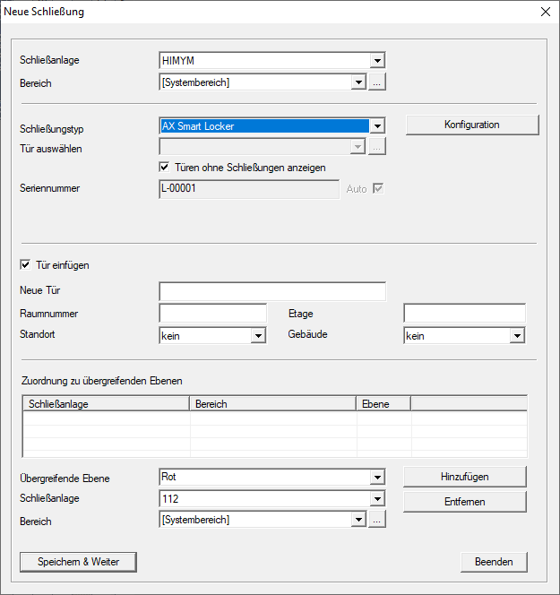Toggle 'Türen ohne Schließungen anzeigen' checkbox
The image size is (560, 595).
(x=165, y=167)
